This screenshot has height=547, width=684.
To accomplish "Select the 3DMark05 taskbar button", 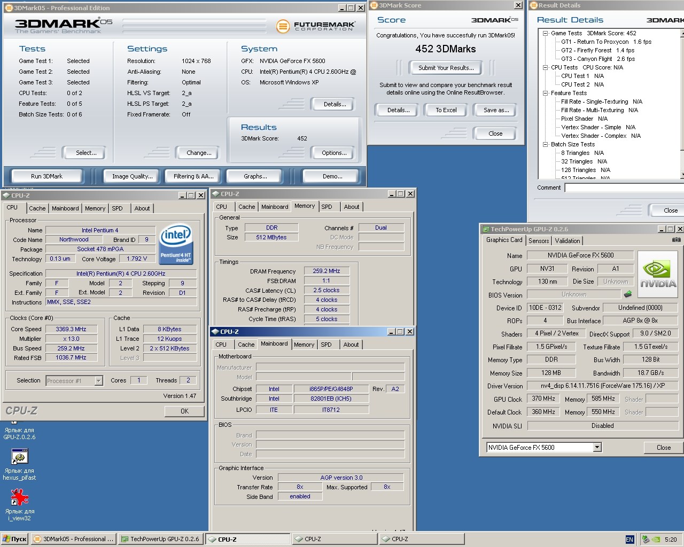I will point(73,539).
